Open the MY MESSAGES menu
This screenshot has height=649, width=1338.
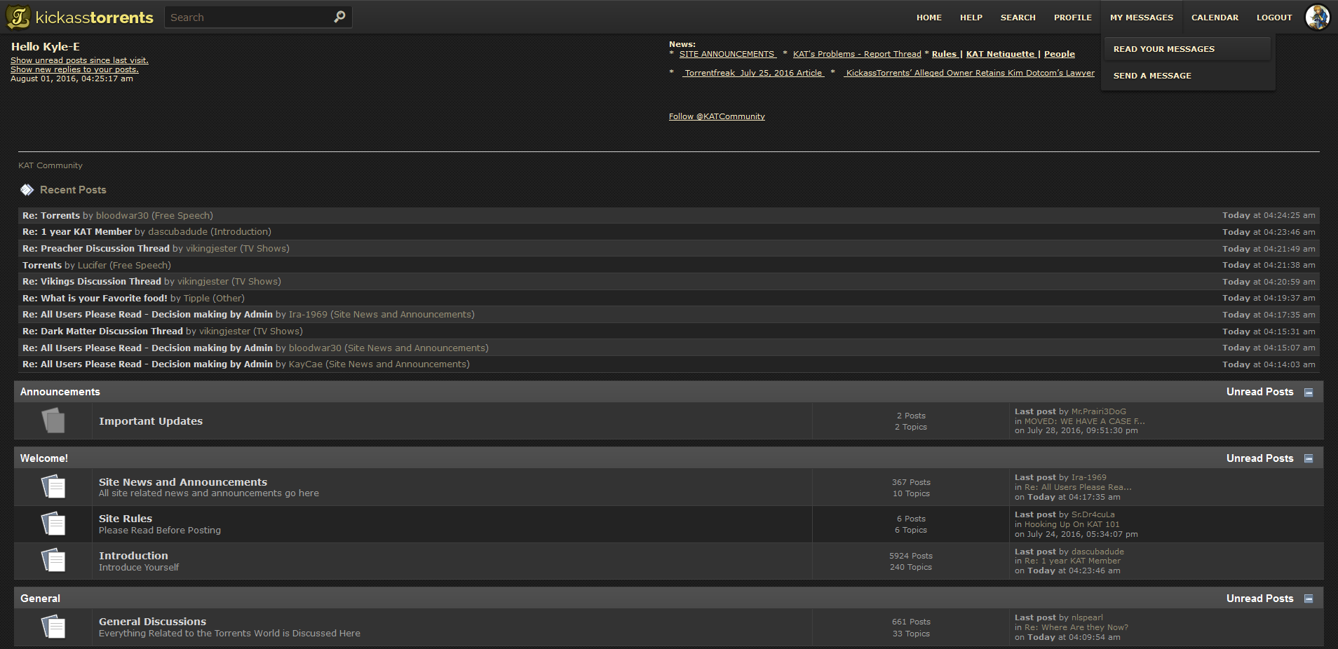coord(1141,18)
